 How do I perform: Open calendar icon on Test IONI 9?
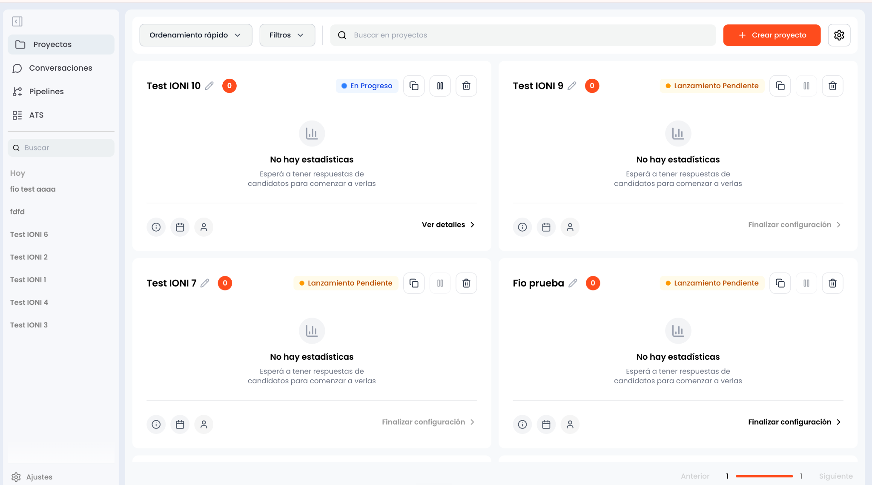coord(546,227)
